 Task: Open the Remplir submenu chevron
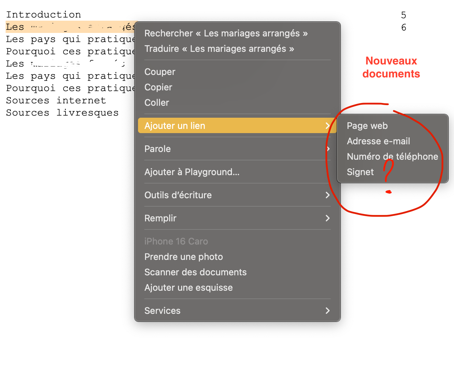click(x=327, y=218)
